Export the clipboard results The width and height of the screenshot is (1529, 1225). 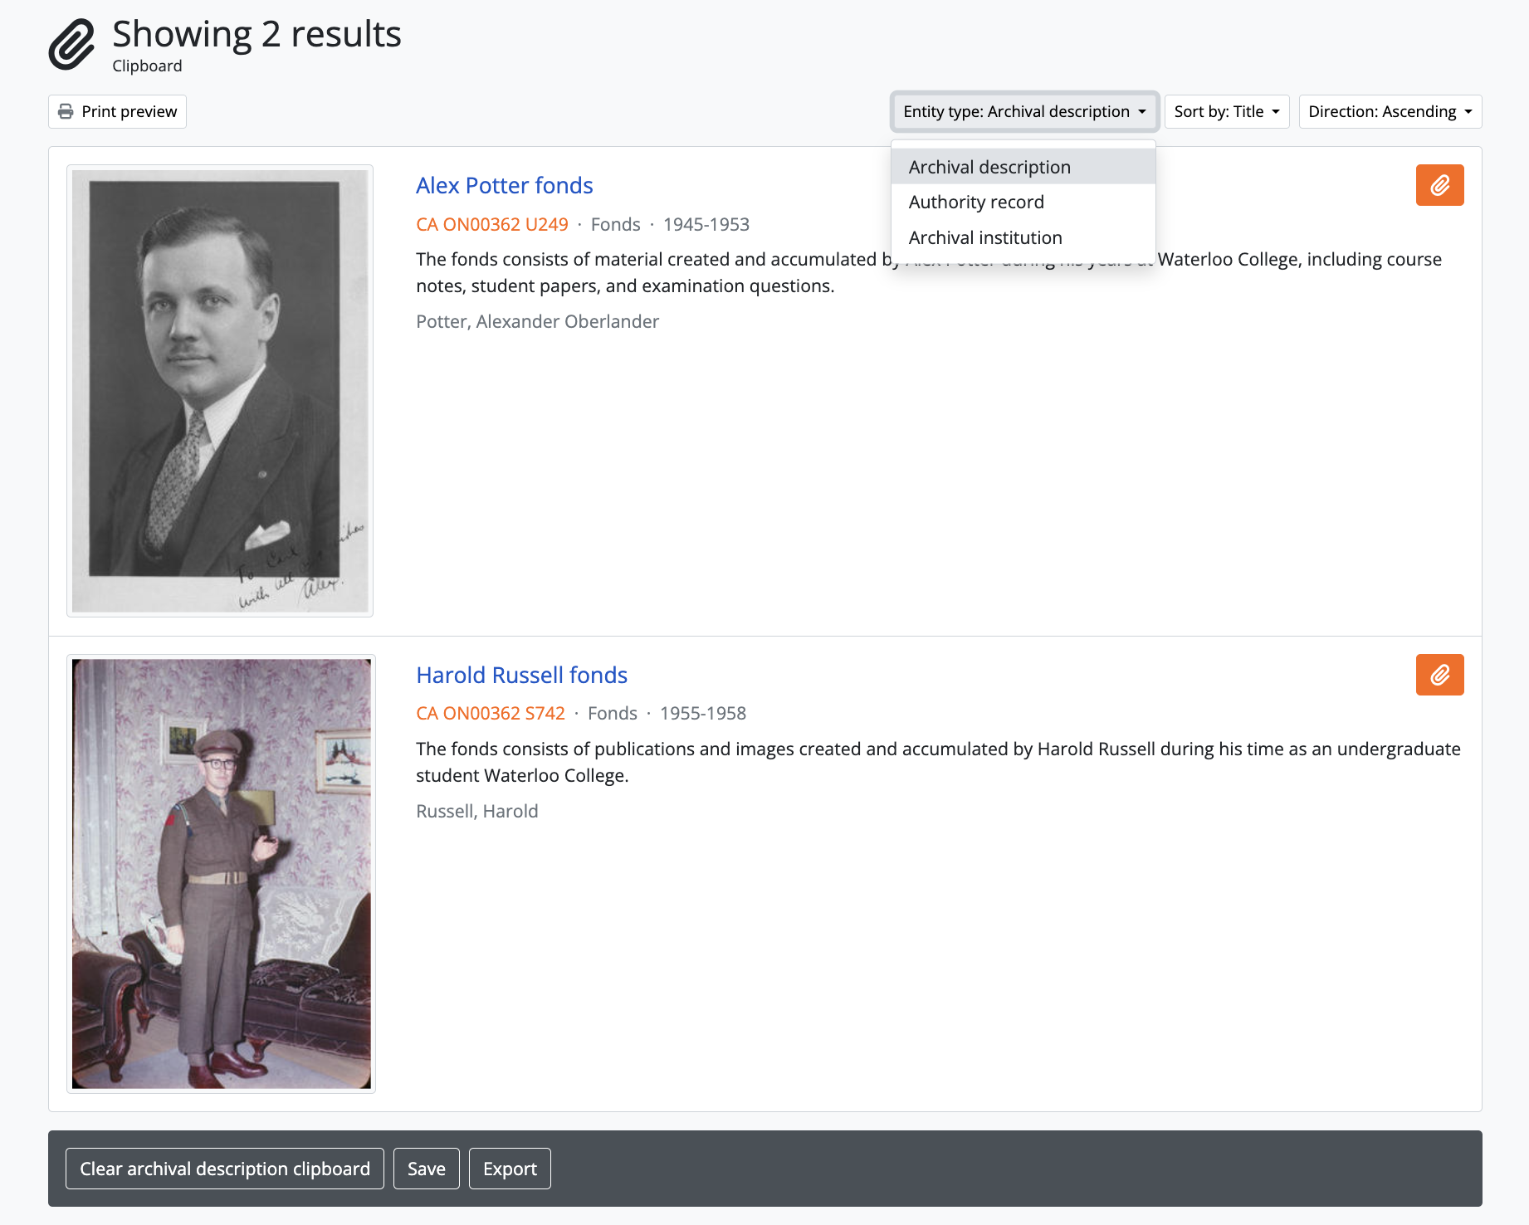(510, 1169)
